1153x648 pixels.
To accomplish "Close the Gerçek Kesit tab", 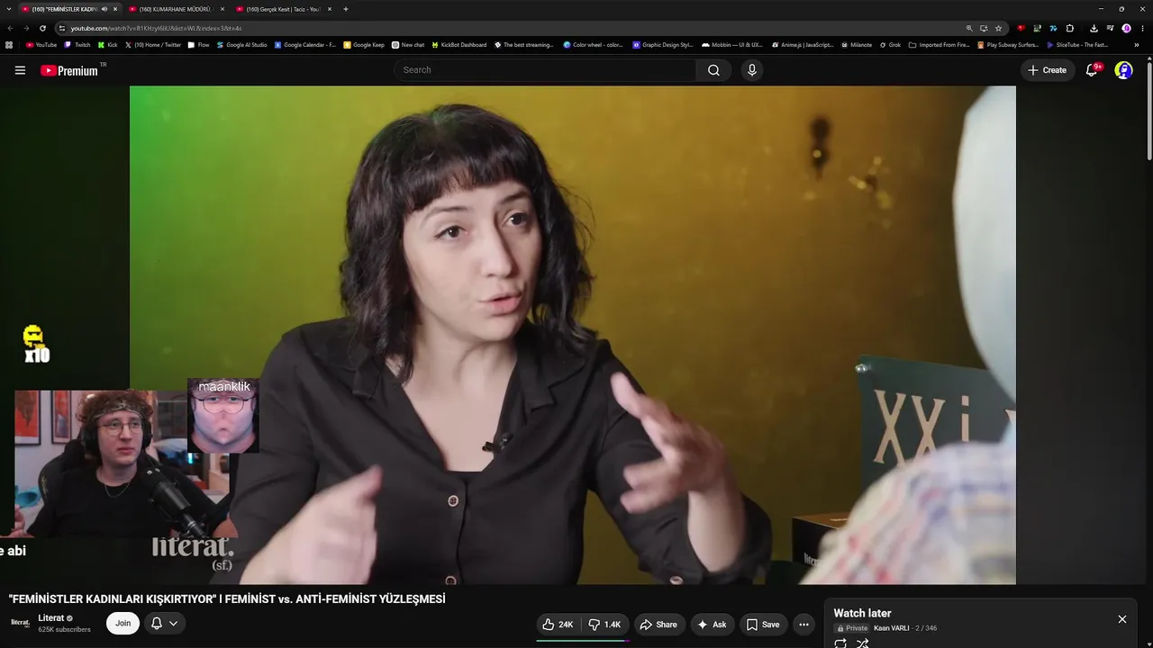I will (329, 9).
